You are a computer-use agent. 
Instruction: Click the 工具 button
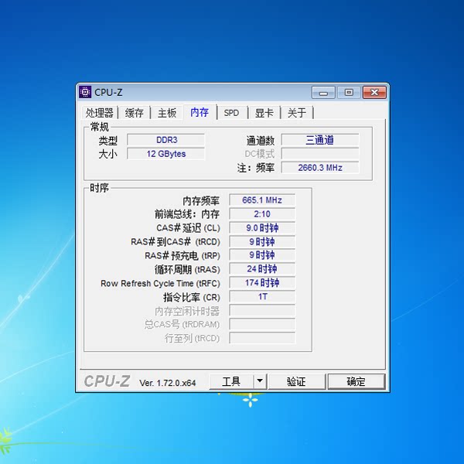(231, 381)
